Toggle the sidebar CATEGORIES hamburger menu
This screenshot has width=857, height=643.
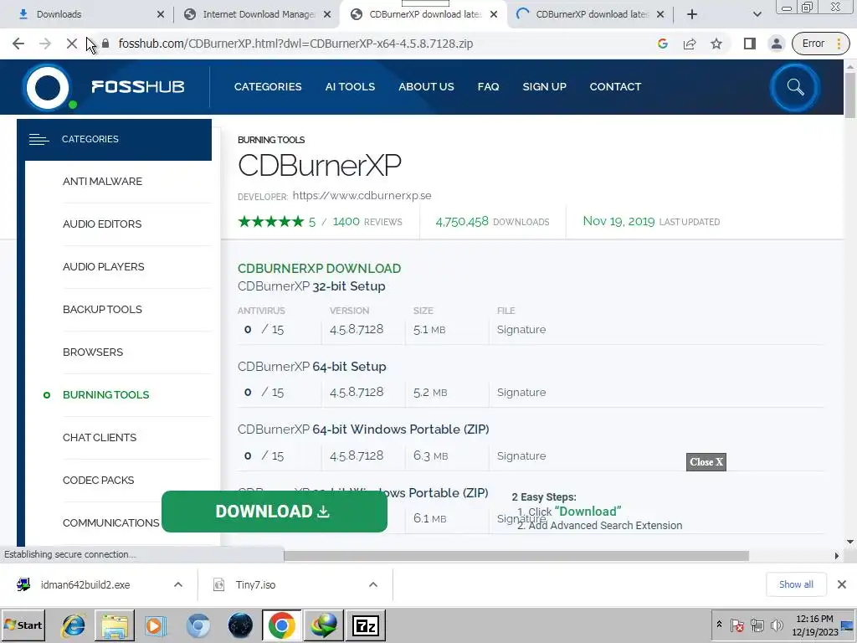[38, 140]
